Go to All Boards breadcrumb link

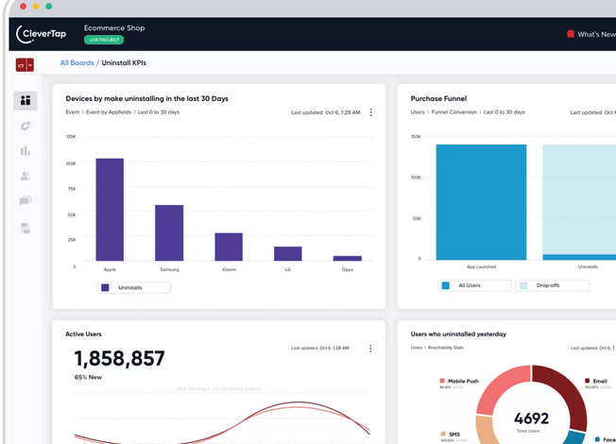tap(77, 63)
